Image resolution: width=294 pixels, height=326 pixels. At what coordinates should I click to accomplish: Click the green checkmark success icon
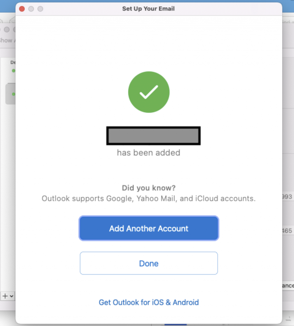click(149, 92)
